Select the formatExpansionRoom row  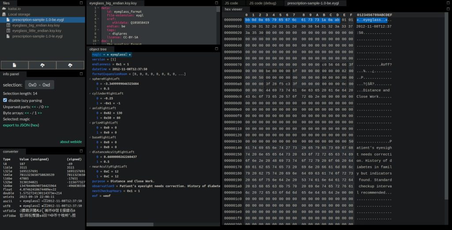click(x=139, y=74)
